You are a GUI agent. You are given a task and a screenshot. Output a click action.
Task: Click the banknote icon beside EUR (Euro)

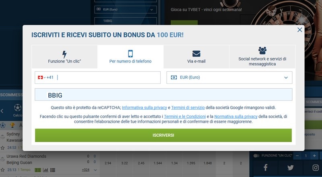[x=174, y=77]
